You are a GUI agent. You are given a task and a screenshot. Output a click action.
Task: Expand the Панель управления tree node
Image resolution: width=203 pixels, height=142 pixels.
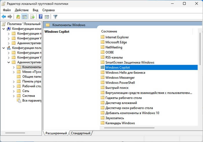pos(14,82)
